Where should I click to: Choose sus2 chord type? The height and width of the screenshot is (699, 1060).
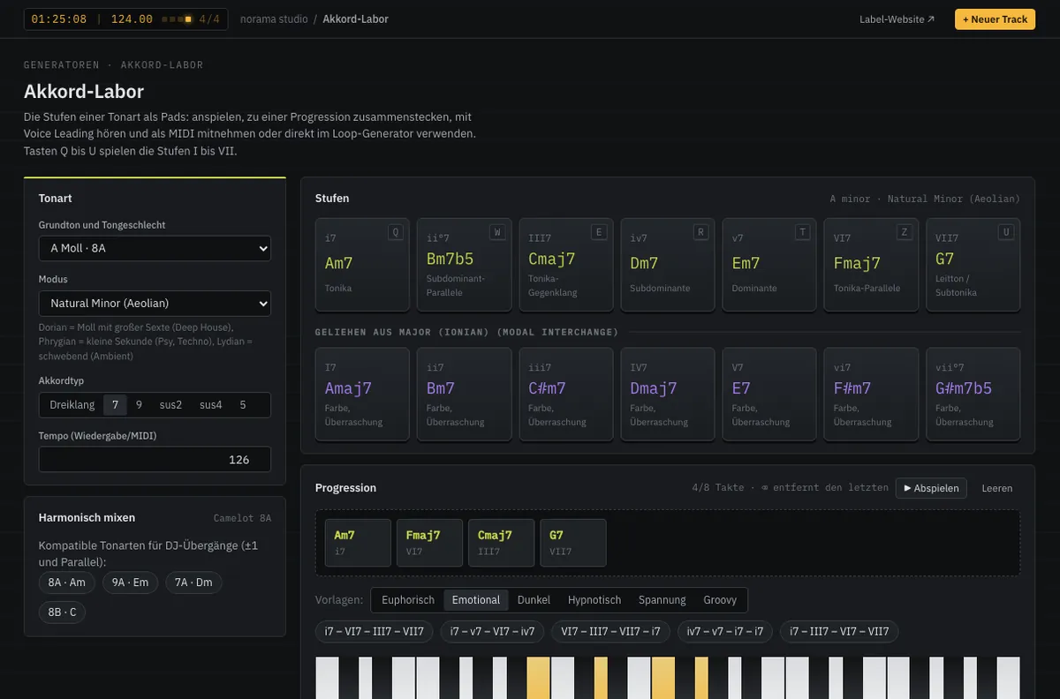point(170,405)
